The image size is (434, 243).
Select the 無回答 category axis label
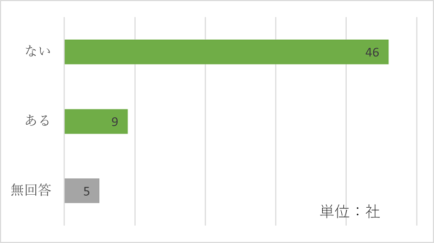click(x=31, y=190)
